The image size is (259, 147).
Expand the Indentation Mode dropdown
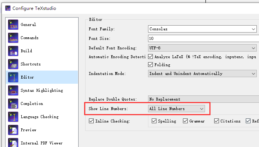(202, 73)
